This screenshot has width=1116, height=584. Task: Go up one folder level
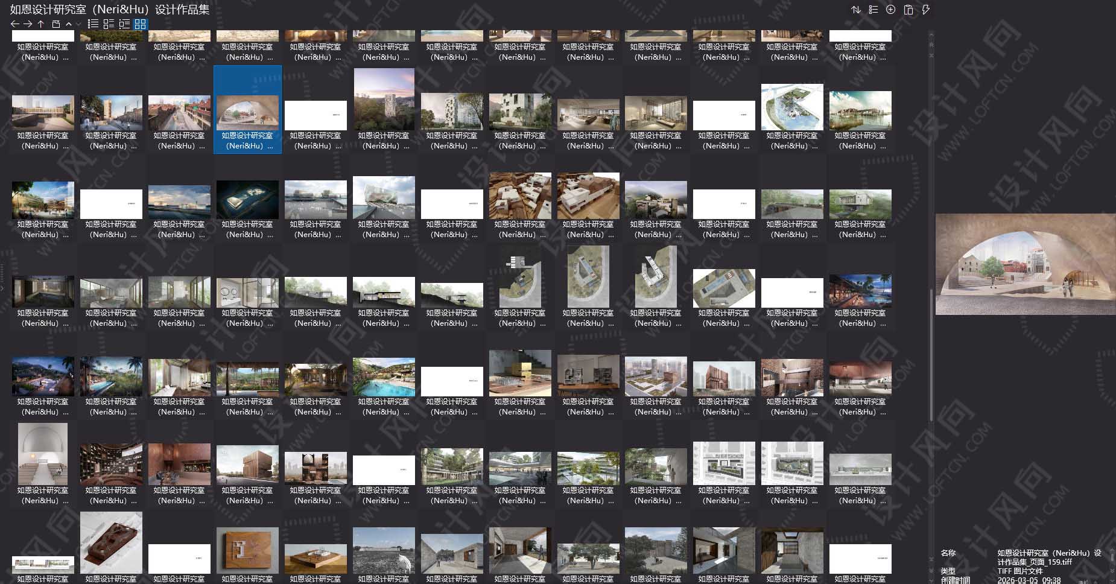(40, 24)
